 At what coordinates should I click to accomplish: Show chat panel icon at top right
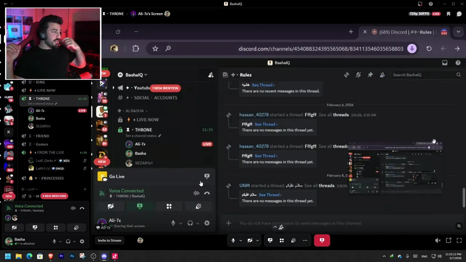click(459, 14)
